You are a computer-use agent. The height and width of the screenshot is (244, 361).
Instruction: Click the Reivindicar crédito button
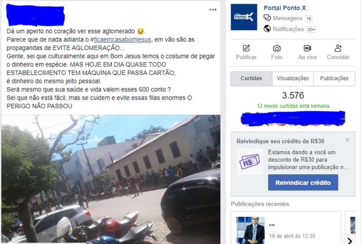click(303, 183)
